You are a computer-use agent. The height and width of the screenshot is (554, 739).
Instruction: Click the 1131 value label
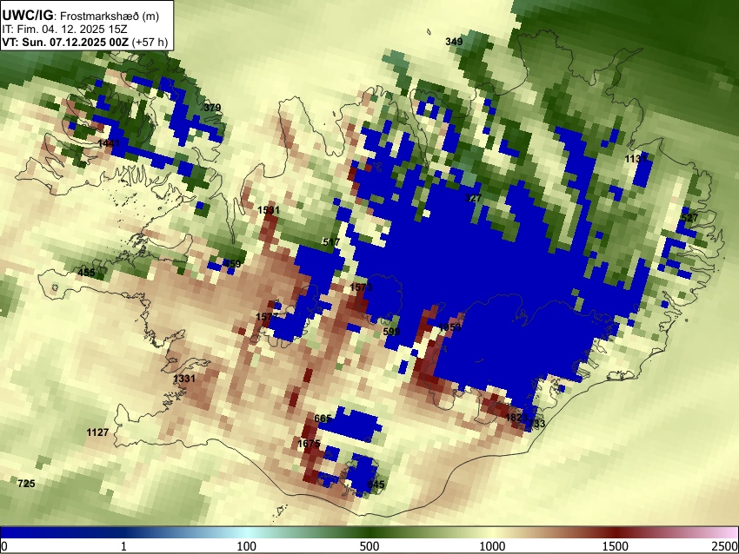click(x=636, y=159)
